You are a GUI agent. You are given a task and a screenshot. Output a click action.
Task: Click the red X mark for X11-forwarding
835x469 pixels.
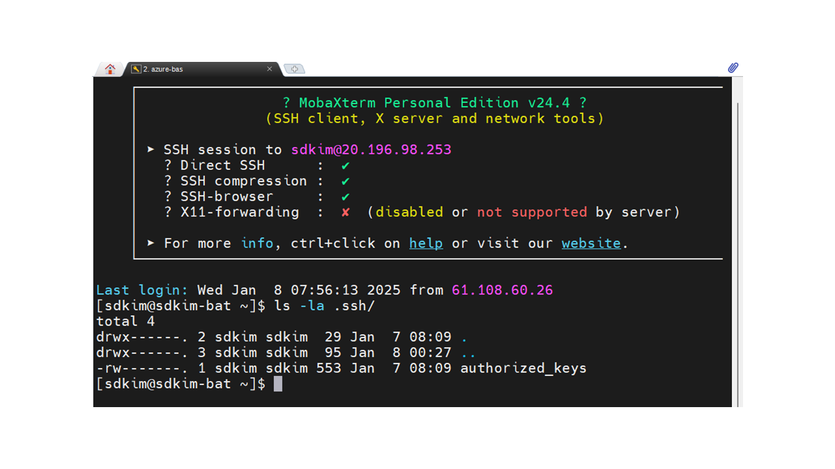point(346,212)
